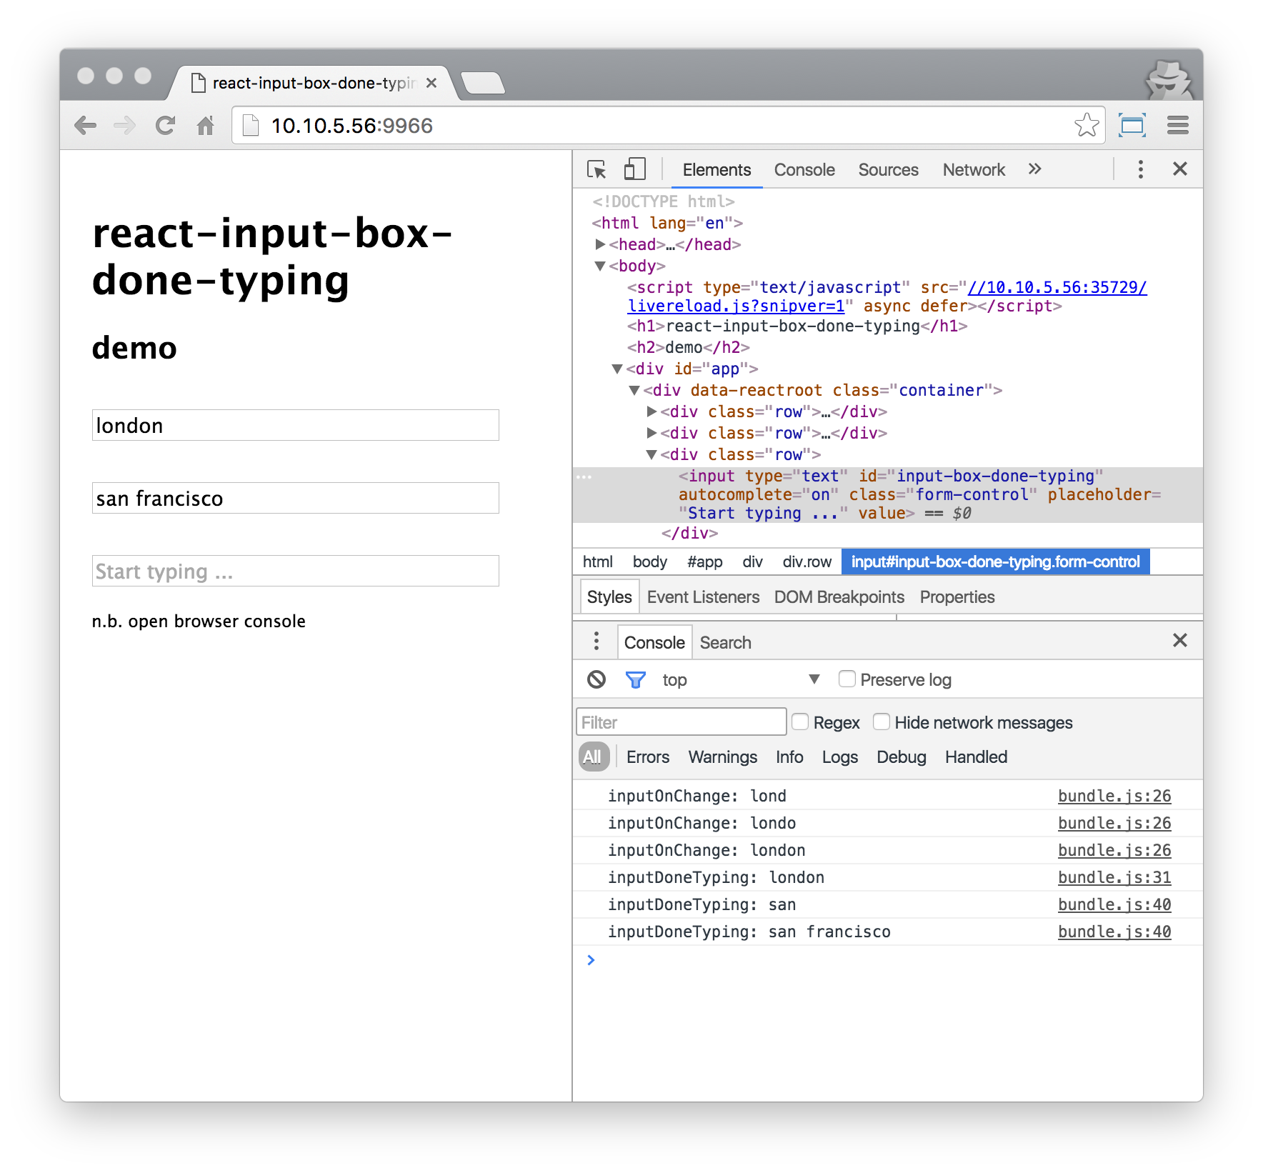Select the drawer Console tab

(654, 642)
